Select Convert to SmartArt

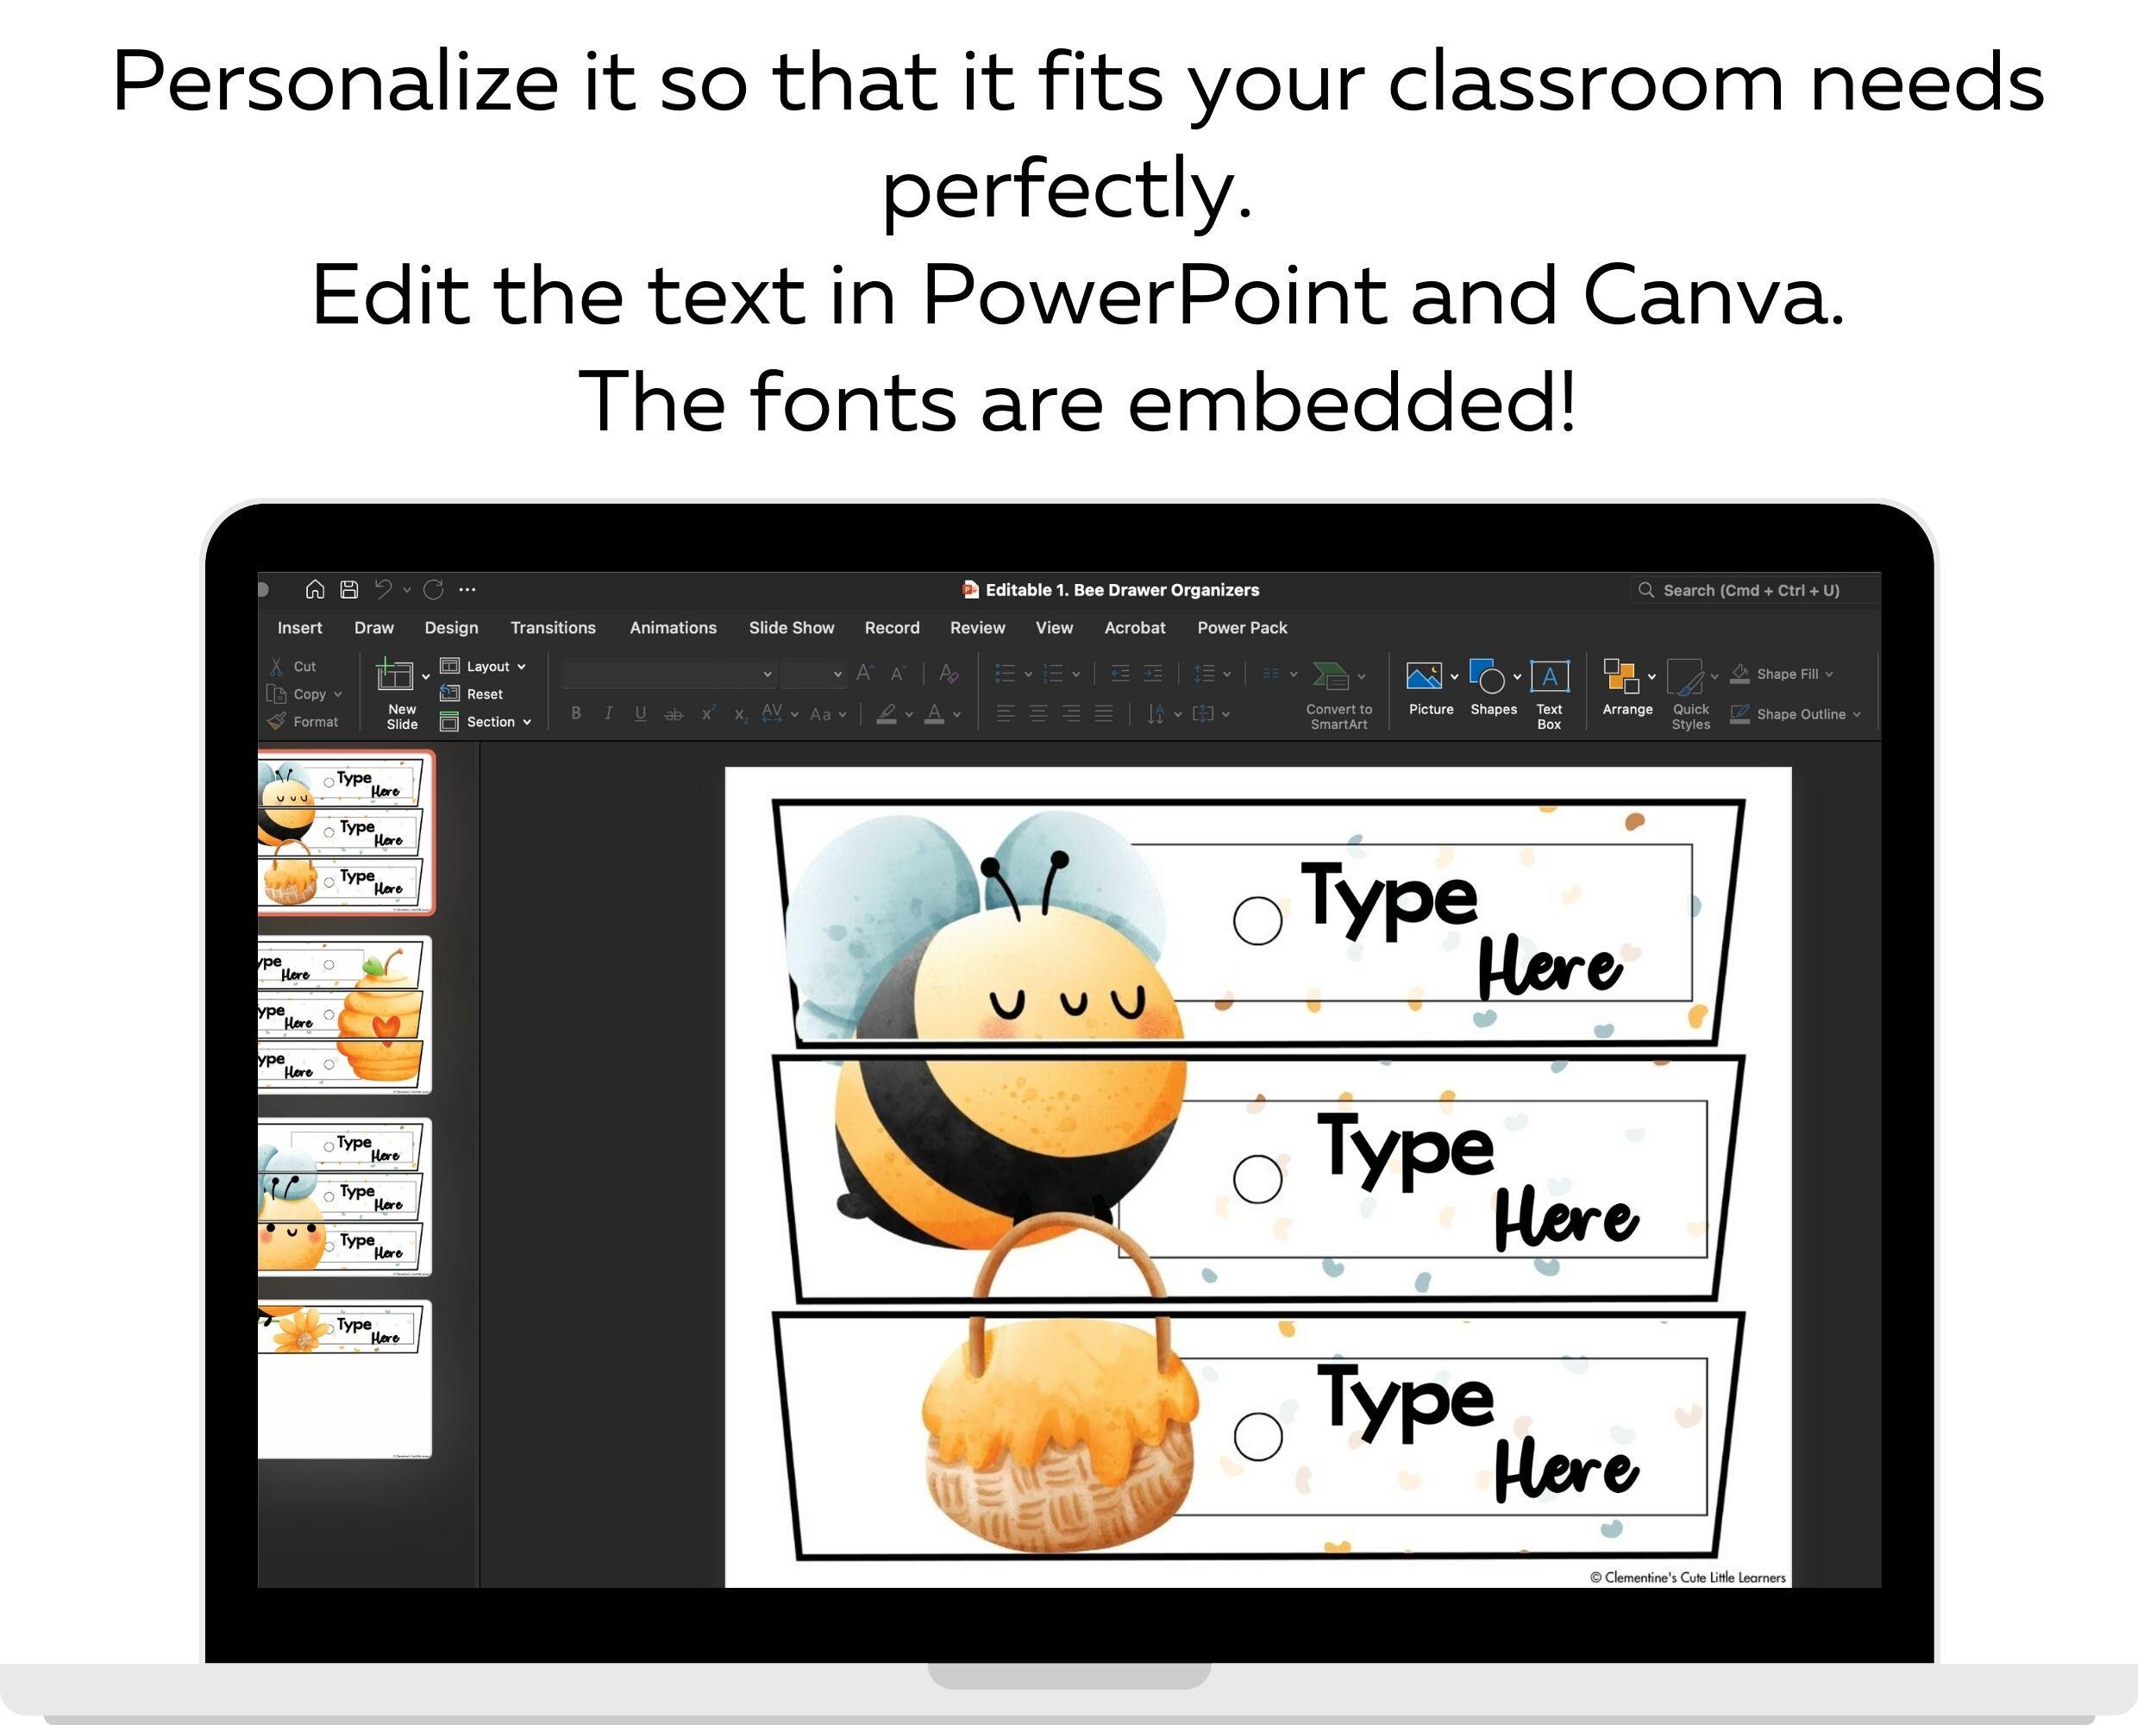[x=1338, y=692]
